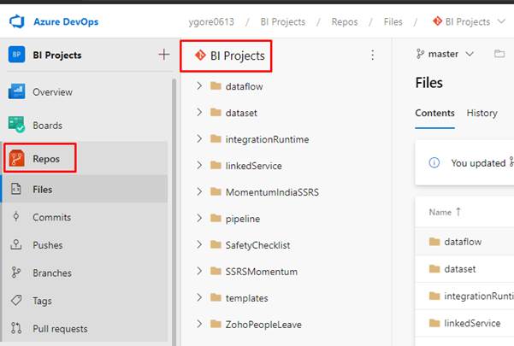Open the BI Projects repository picker in breadcrumb

(x=469, y=22)
